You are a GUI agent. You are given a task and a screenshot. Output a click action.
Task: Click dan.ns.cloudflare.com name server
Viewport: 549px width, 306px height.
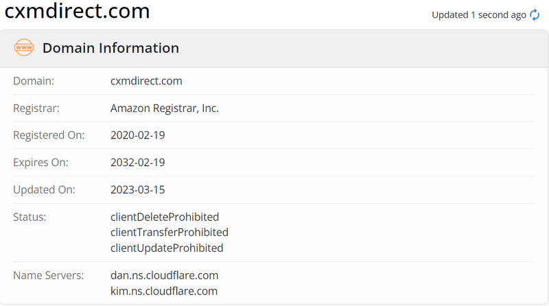(x=164, y=276)
